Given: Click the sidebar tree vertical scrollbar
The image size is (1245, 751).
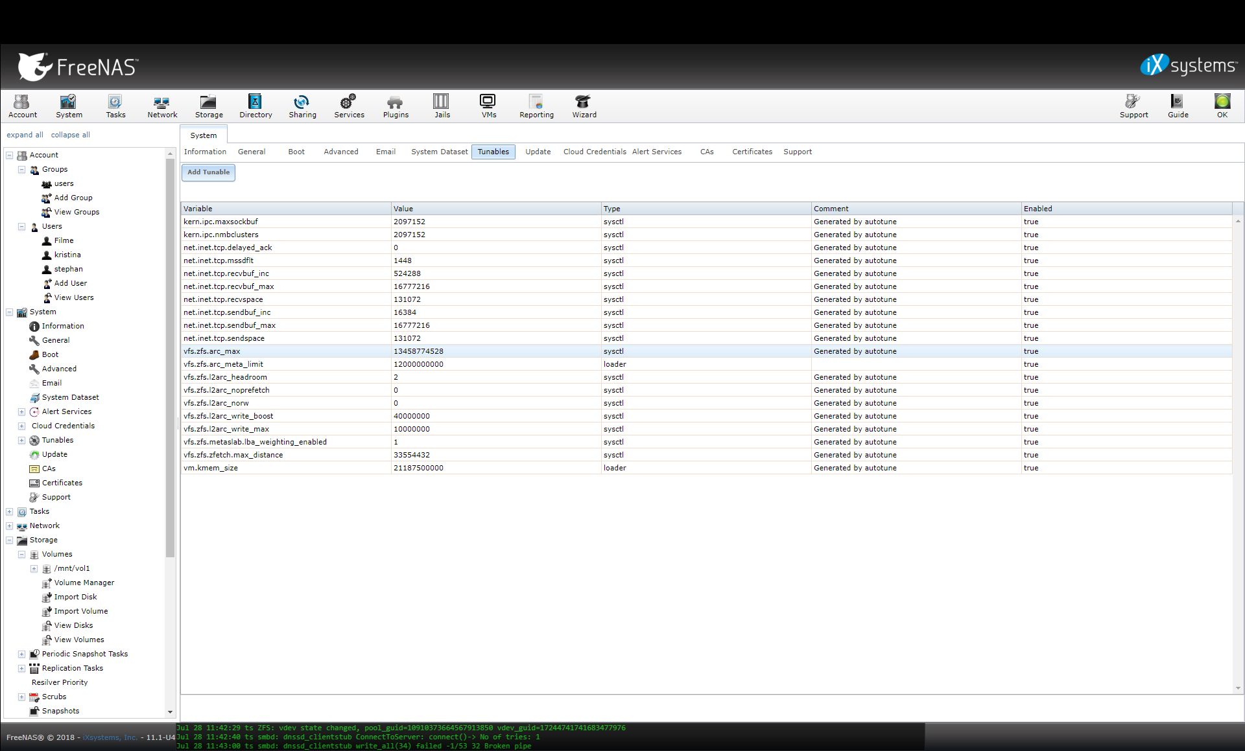Looking at the screenshot, I should click(170, 358).
